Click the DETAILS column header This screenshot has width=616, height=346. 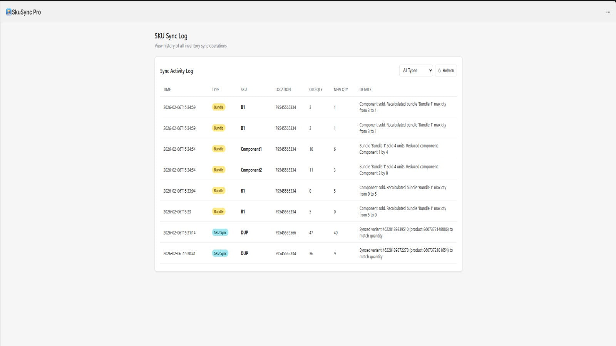point(365,90)
